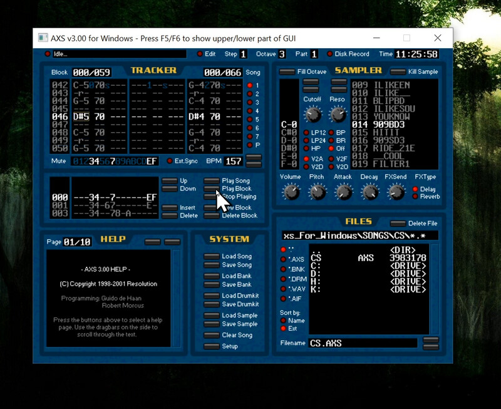Filter file list by .BNK extension
The width and height of the screenshot is (501, 409).
click(x=283, y=269)
